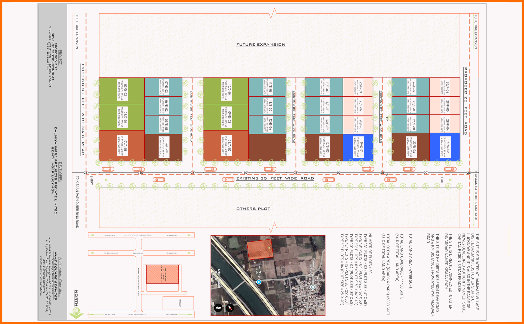Select blue plot 27/C-02
524x324 pixels.
tap(445, 147)
